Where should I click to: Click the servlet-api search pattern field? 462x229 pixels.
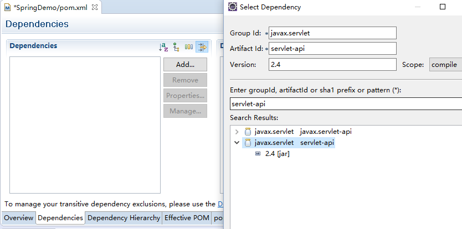(x=346, y=103)
